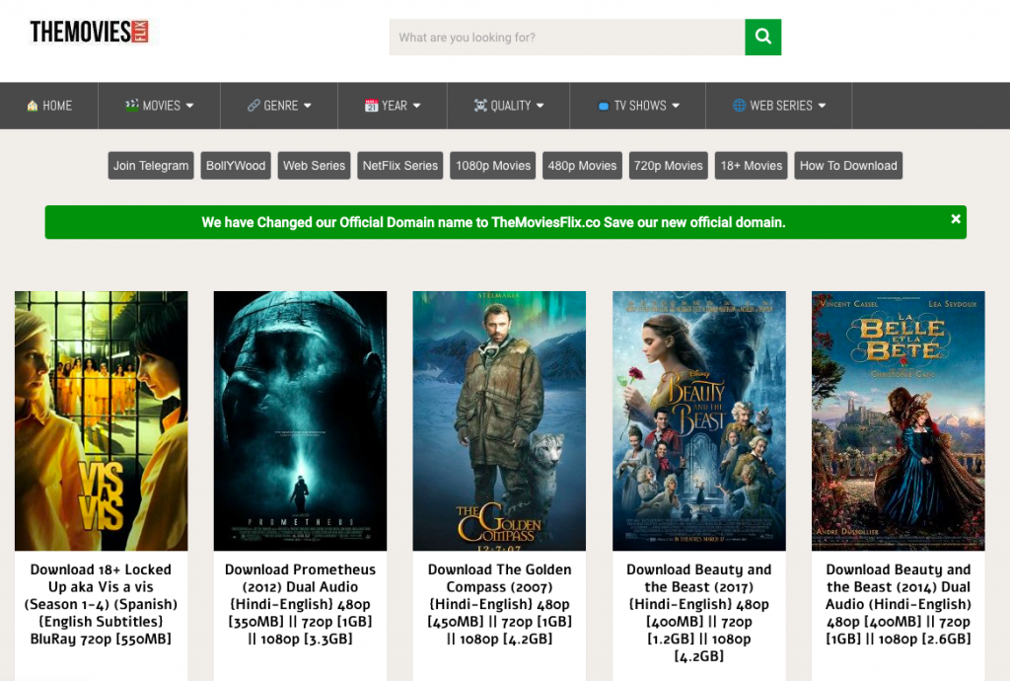Viewport: 1010px width, 681px height.
Task: Open the Prometheus (2012) movie poster
Action: click(300, 419)
